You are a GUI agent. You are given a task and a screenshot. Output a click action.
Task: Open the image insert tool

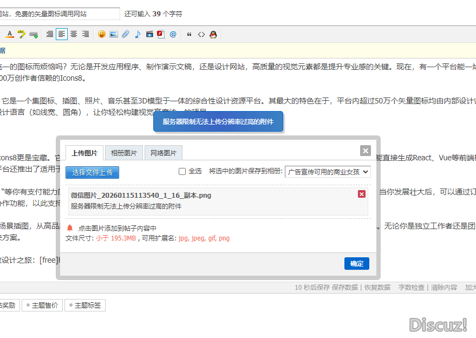click(114, 34)
